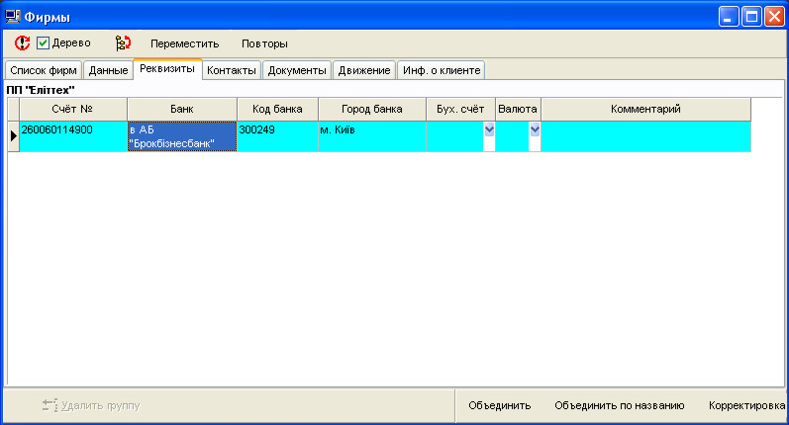Select the Документы tab
The image size is (789, 425).
coord(297,70)
